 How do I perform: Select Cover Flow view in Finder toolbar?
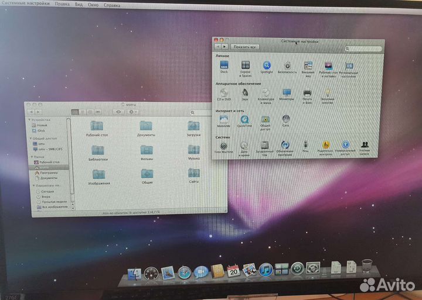point(98,112)
